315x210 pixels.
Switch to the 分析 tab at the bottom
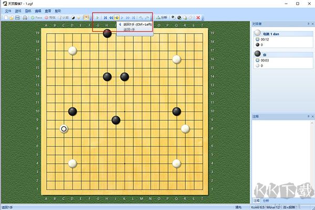coord(266,201)
